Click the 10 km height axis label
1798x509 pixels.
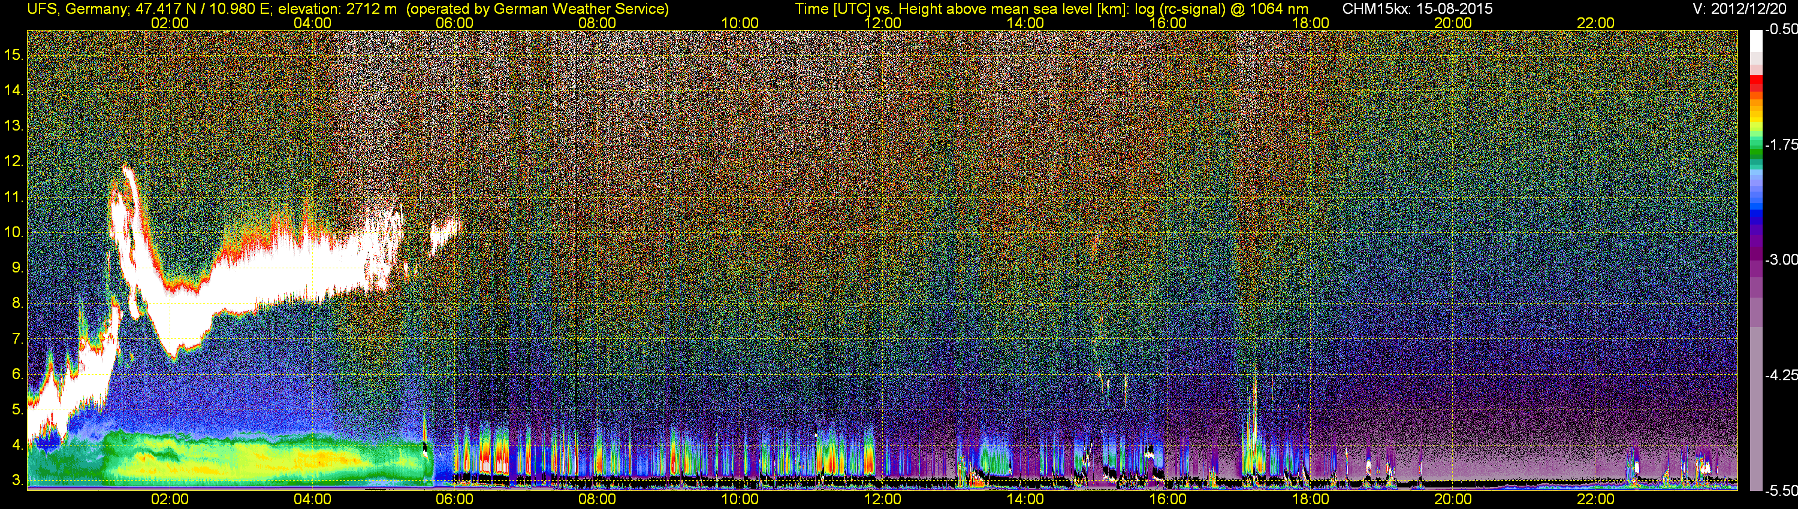tap(13, 232)
